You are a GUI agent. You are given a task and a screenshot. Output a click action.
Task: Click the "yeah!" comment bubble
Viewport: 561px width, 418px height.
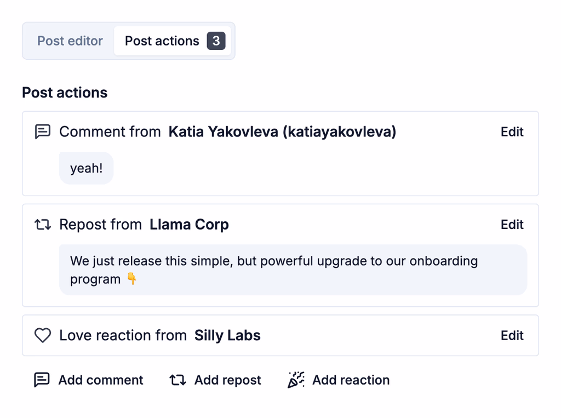(x=87, y=168)
